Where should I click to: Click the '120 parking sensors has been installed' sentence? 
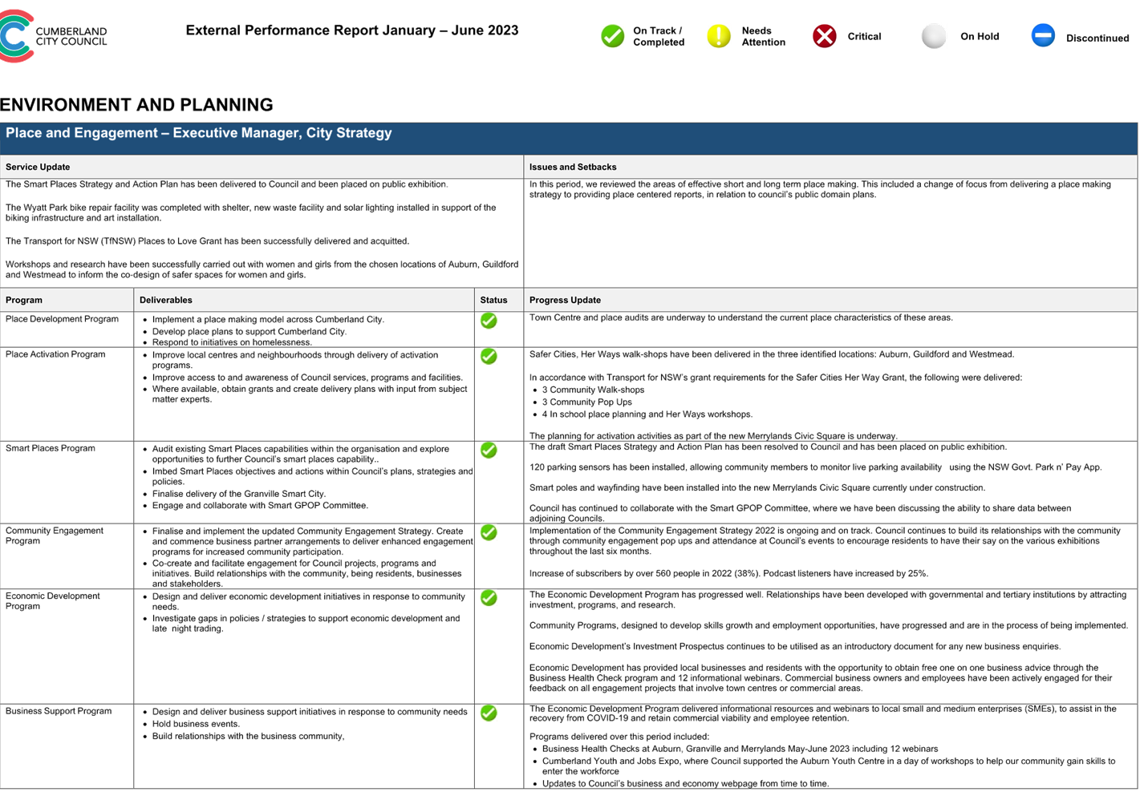click(816, 467)
